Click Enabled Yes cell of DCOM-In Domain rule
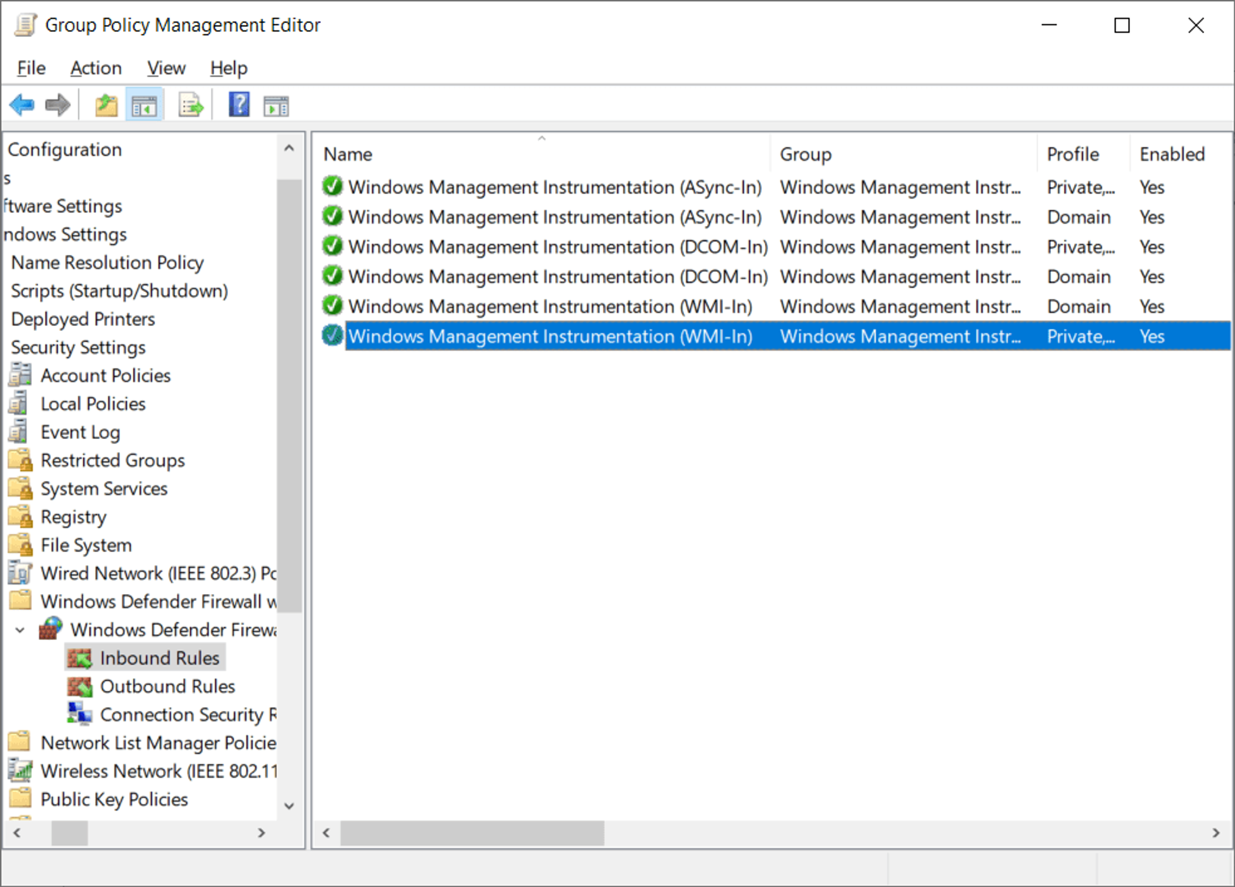Screen dimensions: 1235x887 point(1152,277)
